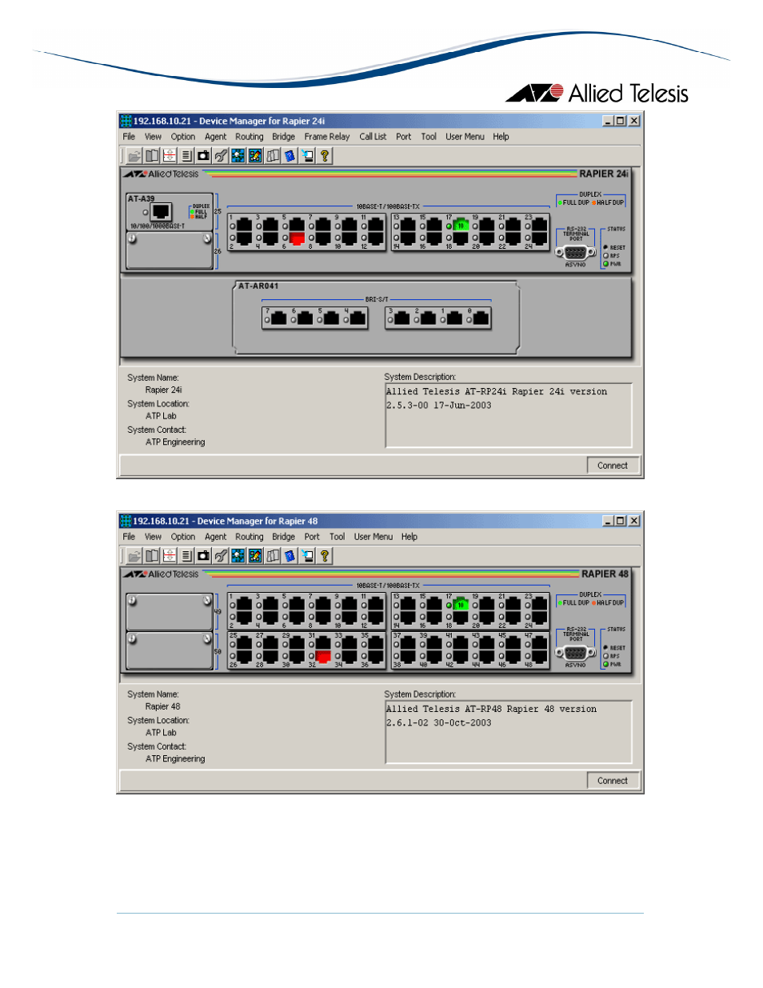Click the blue card icon in Rapier 24i toolbar
The image size is (763, 988).
tap(290, 156)
